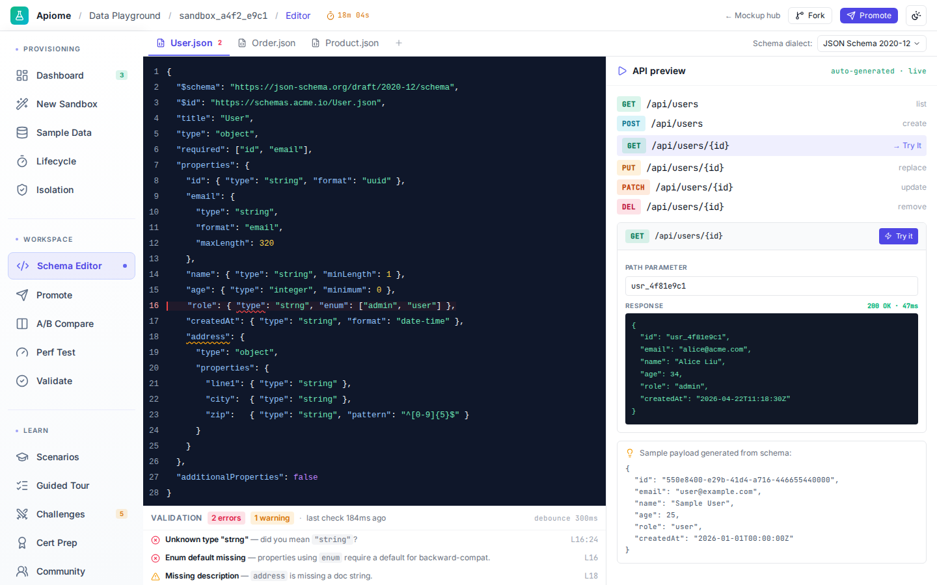Screen dimensions: 937x585
Task: Open Sample Data in sidebar
Action: tap(72, 133)
